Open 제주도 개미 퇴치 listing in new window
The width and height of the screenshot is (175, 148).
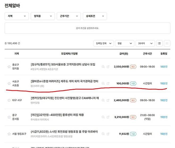[108, 83]
